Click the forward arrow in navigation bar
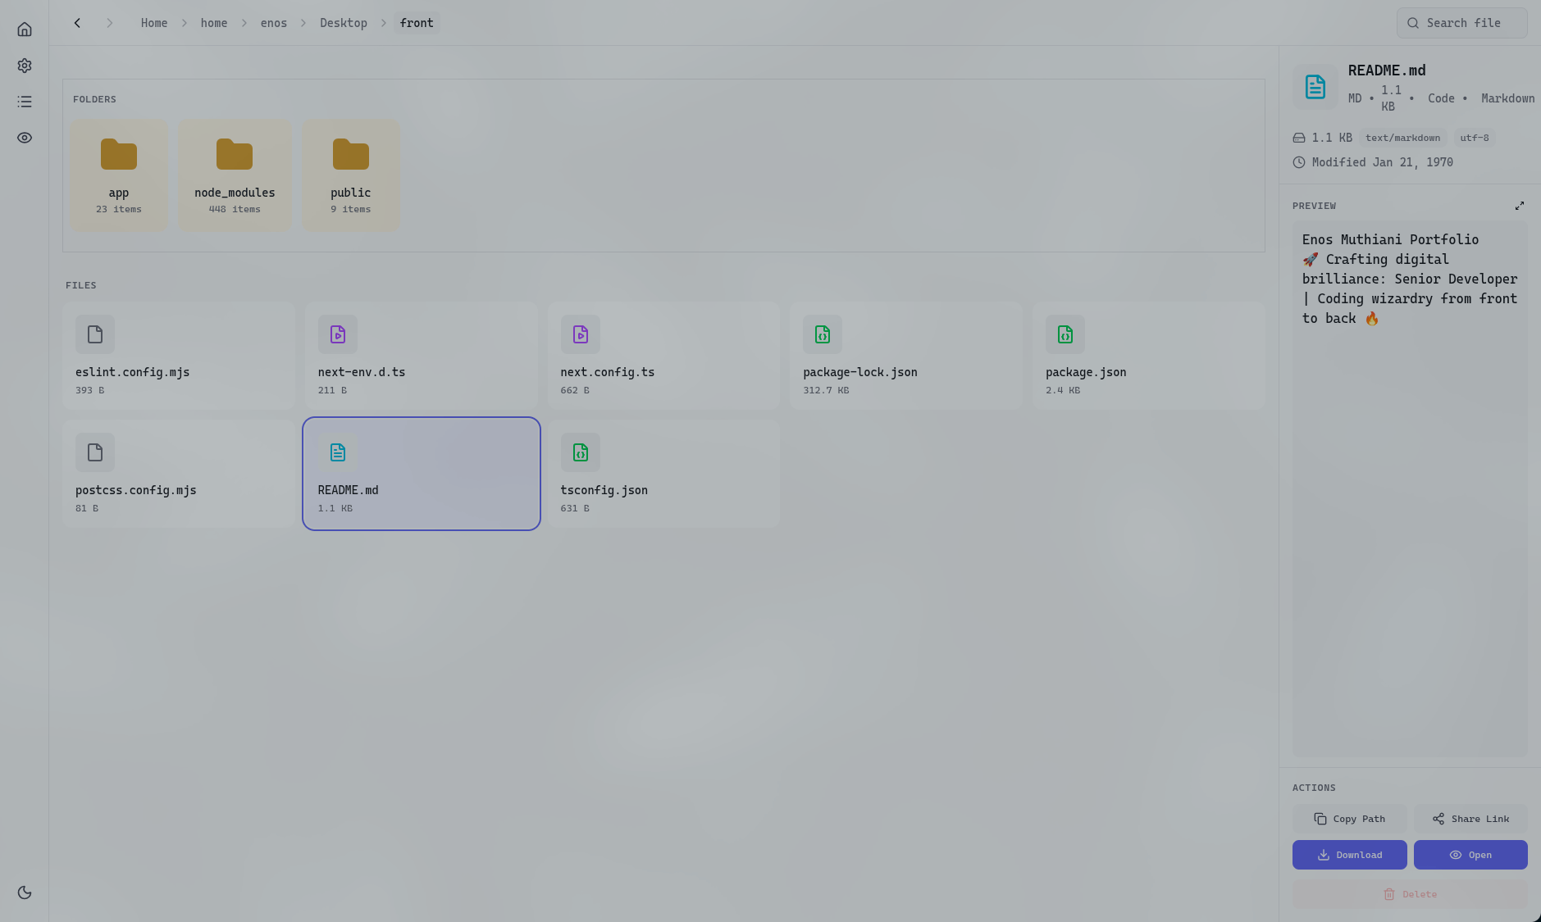 coord(109,23)
